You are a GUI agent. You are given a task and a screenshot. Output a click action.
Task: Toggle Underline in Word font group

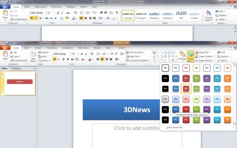[40, 18]
